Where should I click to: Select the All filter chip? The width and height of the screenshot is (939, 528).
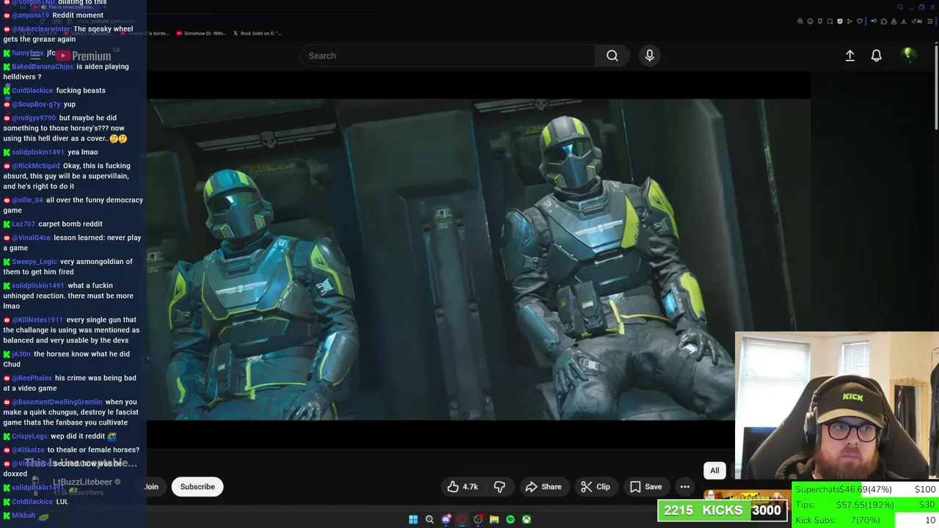click(715, 471)
